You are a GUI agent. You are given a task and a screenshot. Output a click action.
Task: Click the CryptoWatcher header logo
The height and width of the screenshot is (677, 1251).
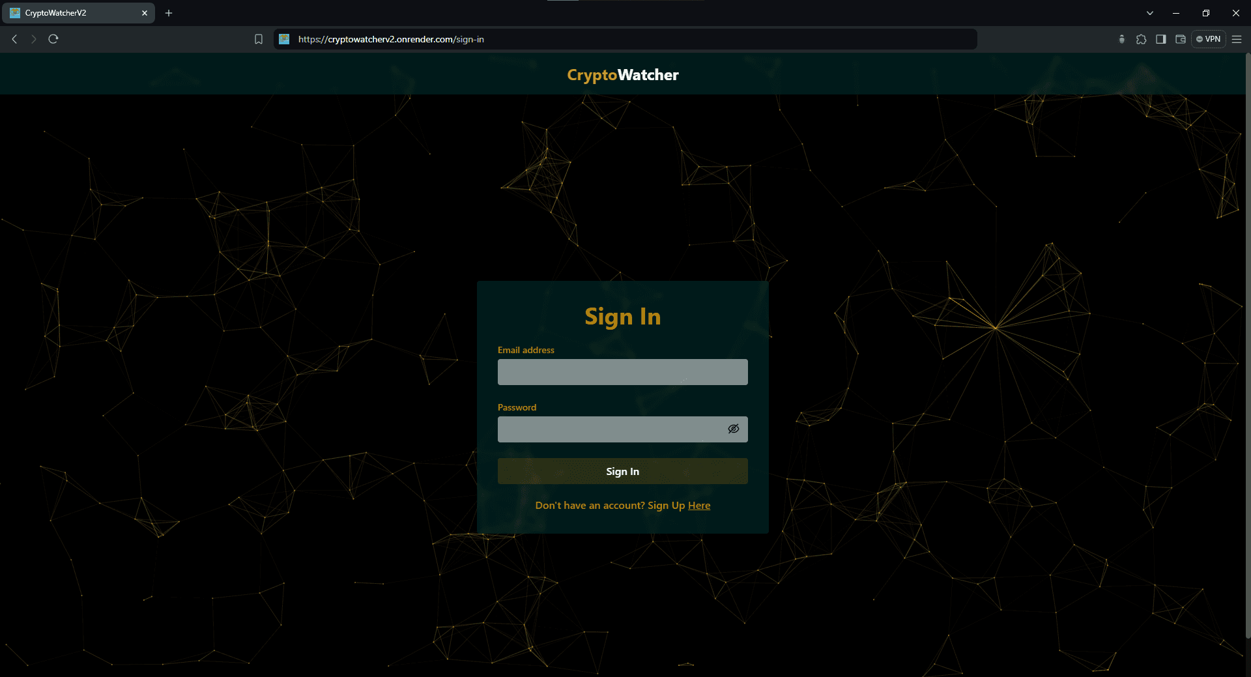click(x=622, y=75)
